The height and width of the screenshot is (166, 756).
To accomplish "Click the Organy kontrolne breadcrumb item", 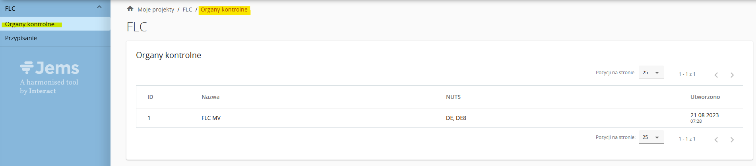I will coord(224,10).
